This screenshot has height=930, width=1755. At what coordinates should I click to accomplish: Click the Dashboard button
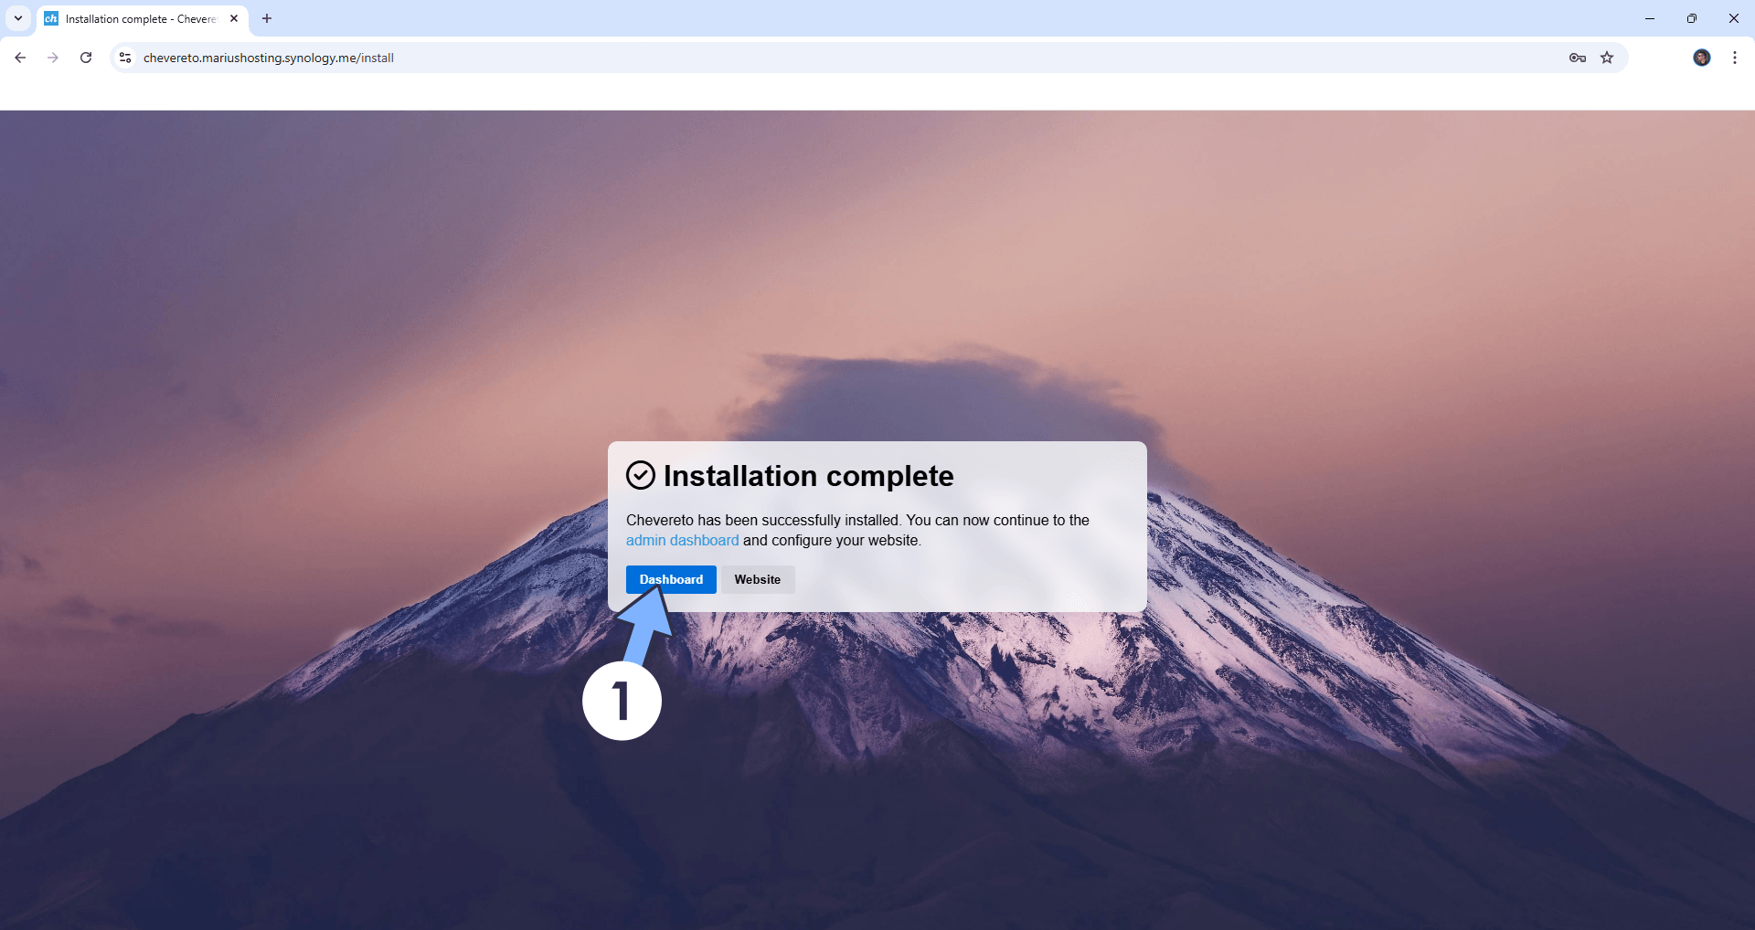point(670,579)
